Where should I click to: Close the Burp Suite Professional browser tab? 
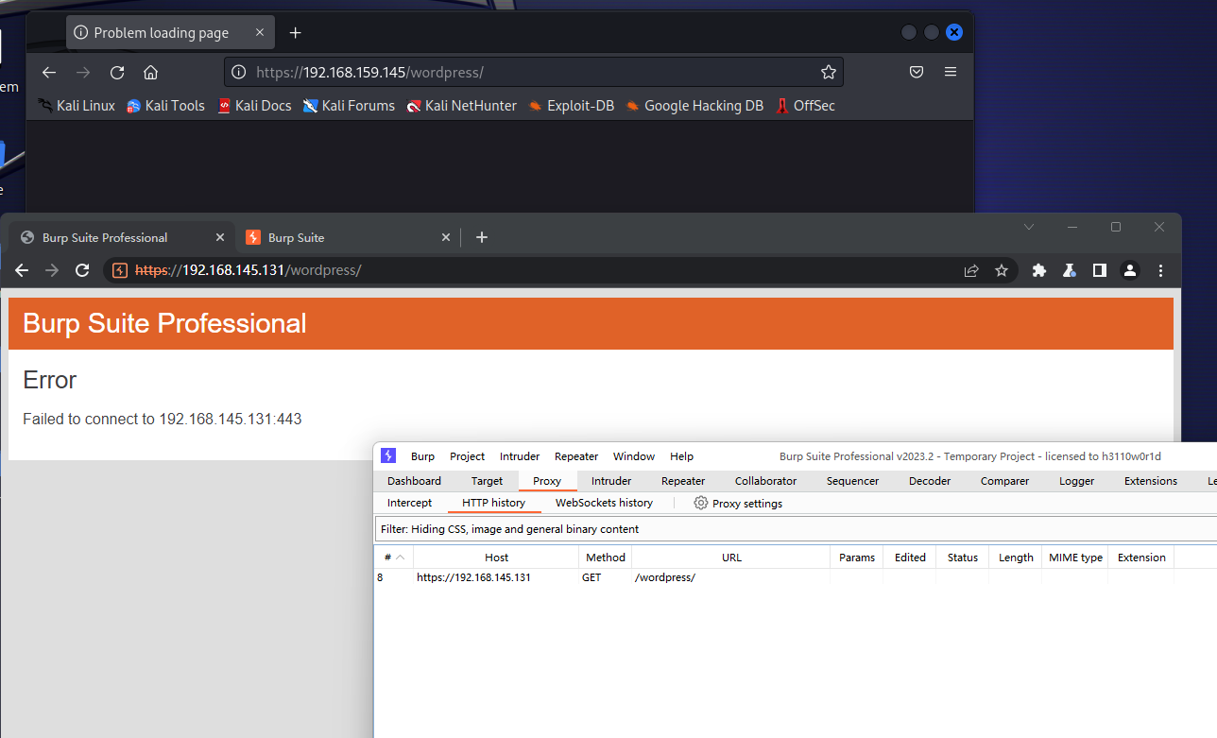click(x=221, y=237)
